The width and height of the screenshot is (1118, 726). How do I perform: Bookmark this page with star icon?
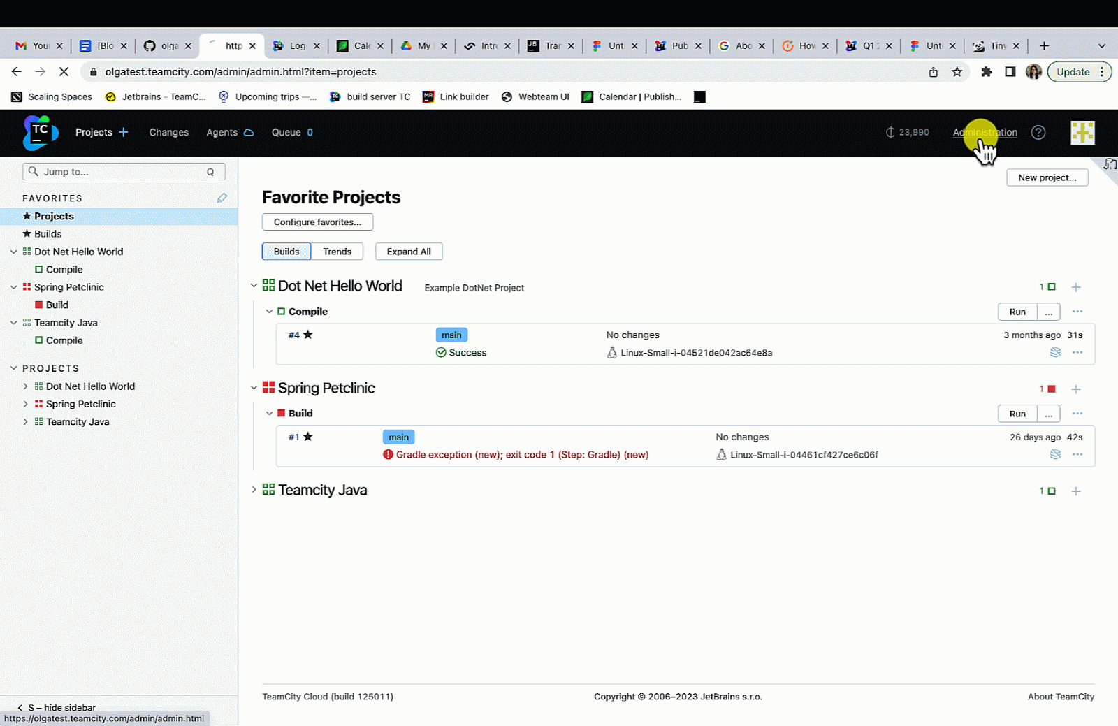point(957,71)
